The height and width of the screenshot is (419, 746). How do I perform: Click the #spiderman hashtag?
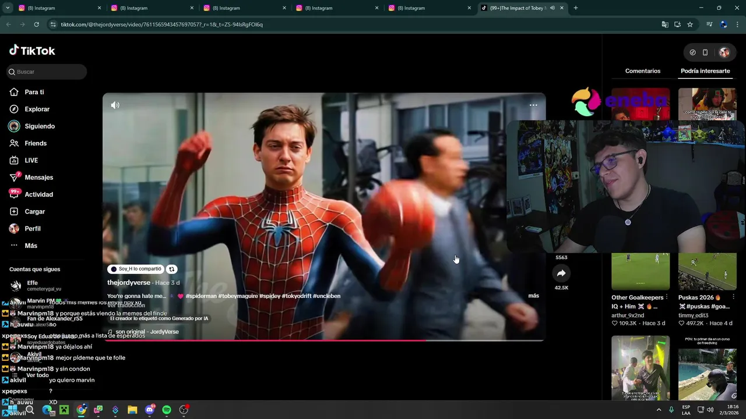coord(201,296)
